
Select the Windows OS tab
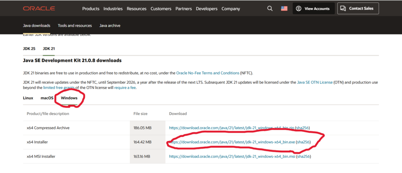(69, 98)
